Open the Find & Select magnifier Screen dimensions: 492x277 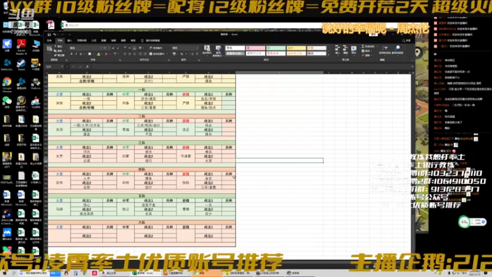[x=397, y=50]
